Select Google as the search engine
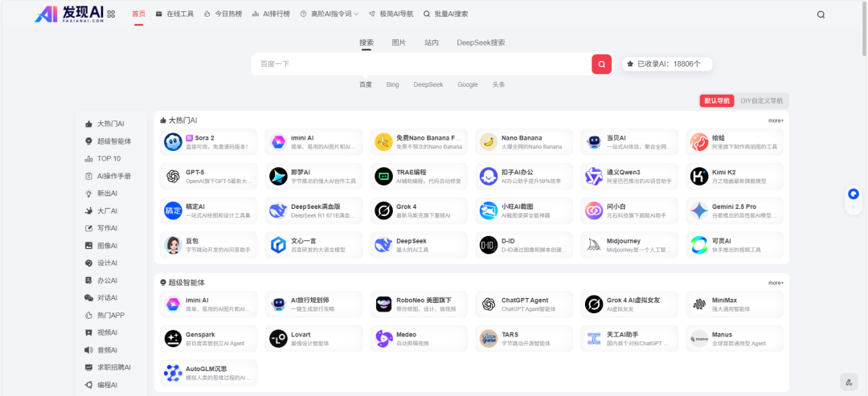The height and width of the screenshot is (396, 868). pos(467,84)
